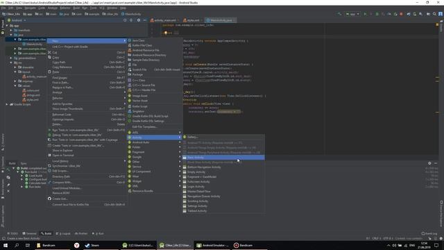Viewport: 444px width, 250px height.
Task: Pick Tabbed Activity at the list bottom
Action: (223, 211)
